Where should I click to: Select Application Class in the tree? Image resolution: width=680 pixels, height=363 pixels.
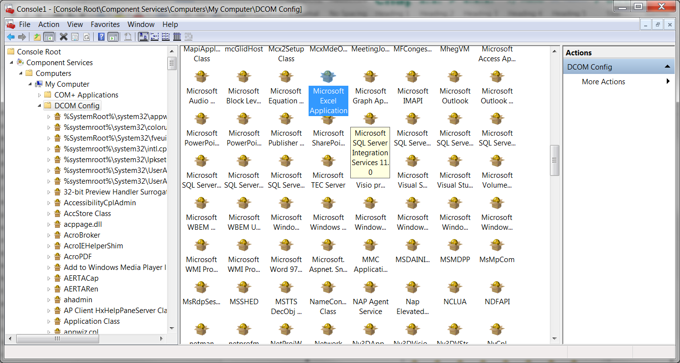pos(92,321)
